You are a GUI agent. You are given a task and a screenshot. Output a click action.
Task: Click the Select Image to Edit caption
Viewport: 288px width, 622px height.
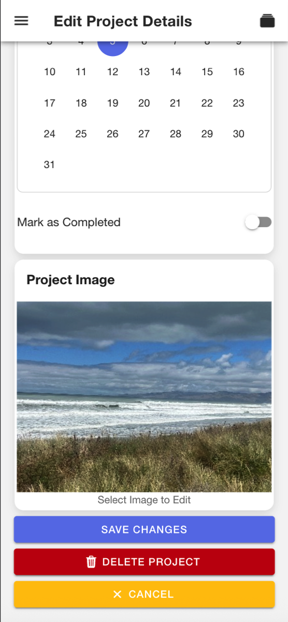click(x=144, y=500)
